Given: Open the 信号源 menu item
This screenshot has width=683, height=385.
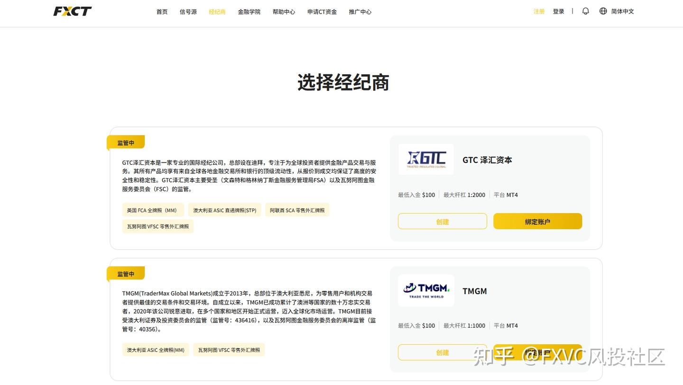Looking at the screenshot, I should click(188, 11).
